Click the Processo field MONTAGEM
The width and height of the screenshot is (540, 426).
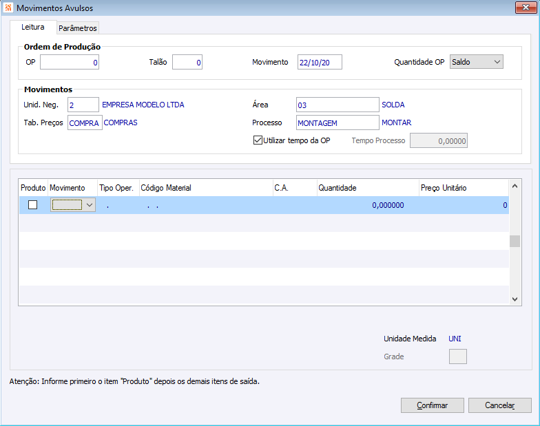coord(337,123)
